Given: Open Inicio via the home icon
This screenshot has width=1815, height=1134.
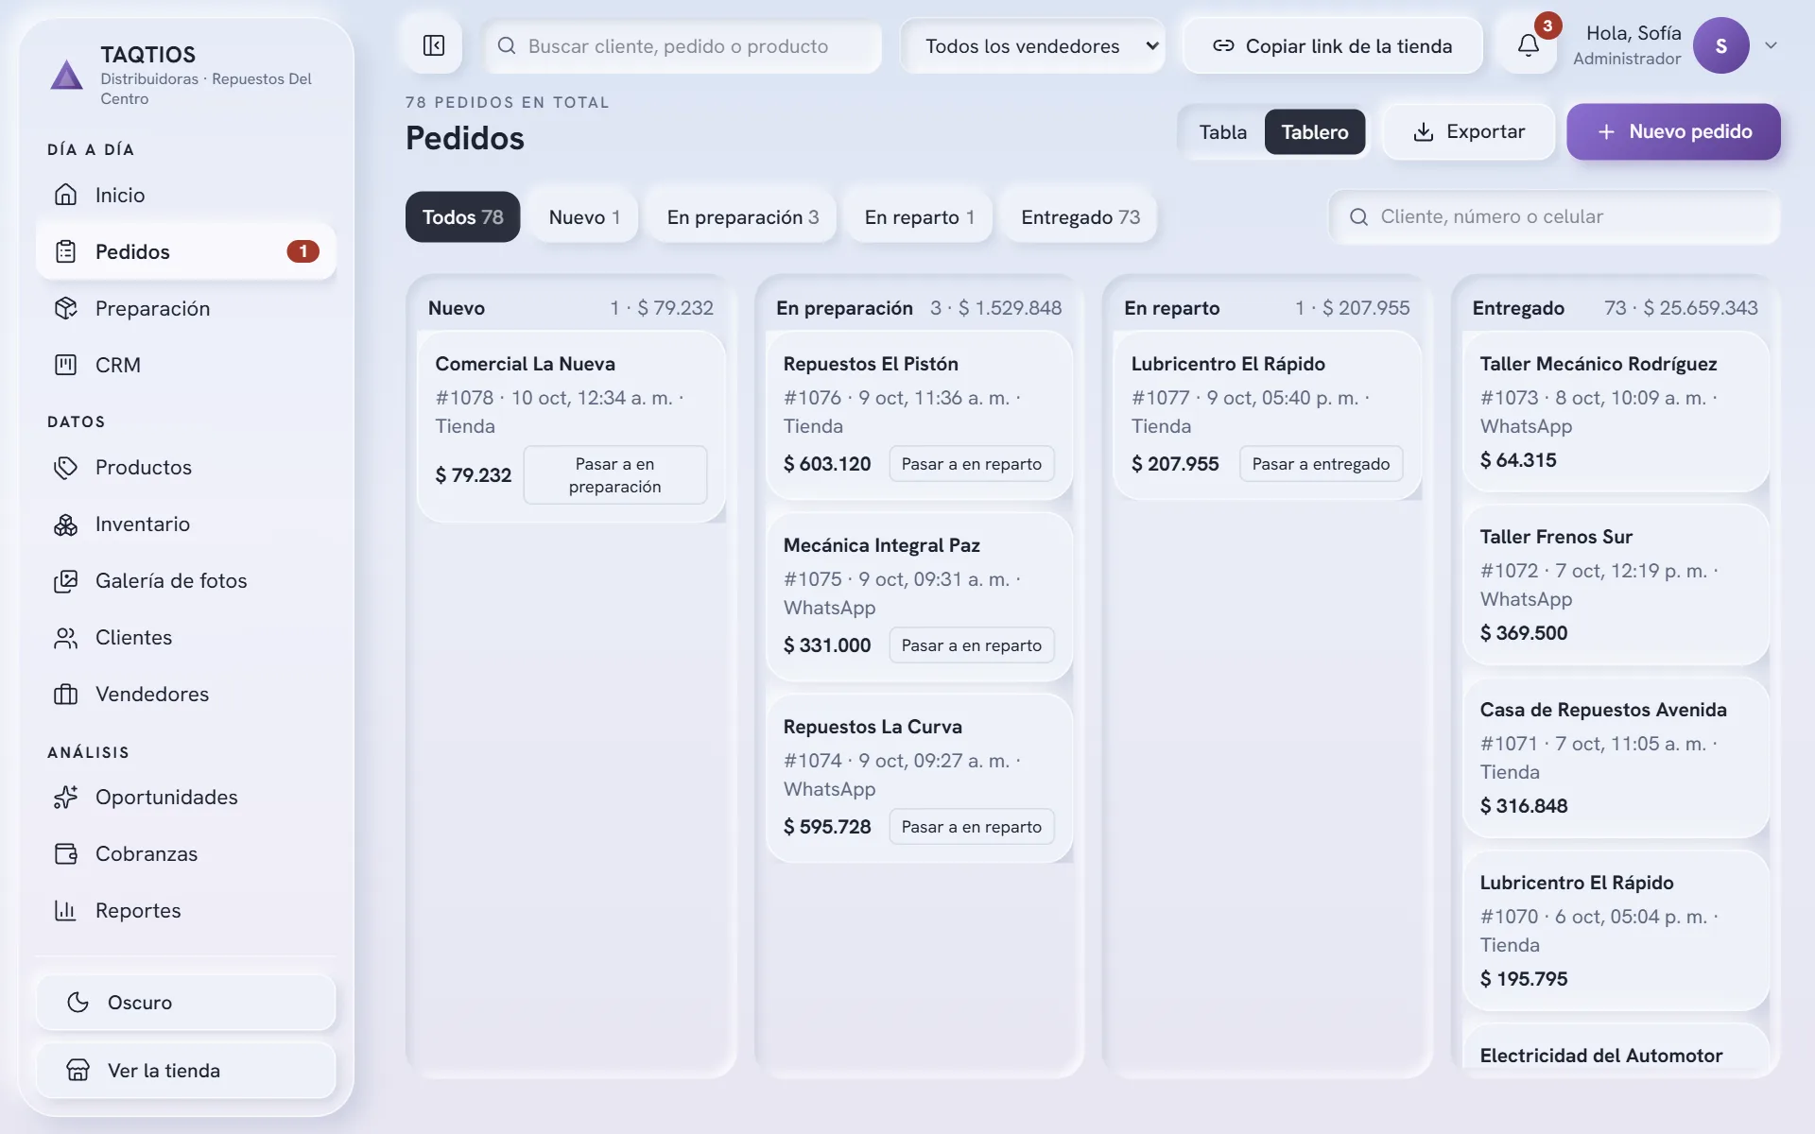Looking at the screenshot, I should (x=65, y=195).
